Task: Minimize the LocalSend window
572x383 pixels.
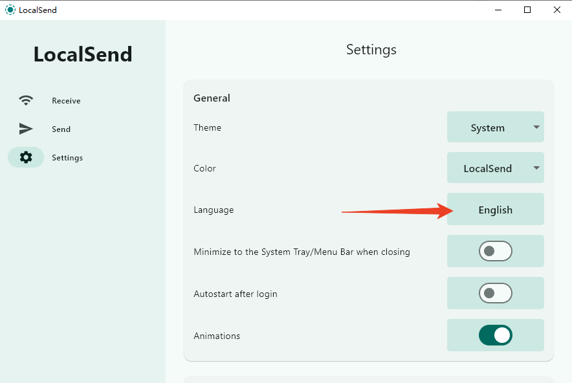Action: click(498, 10)
